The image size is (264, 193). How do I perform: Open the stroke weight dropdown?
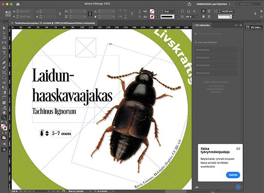[176, 11]
